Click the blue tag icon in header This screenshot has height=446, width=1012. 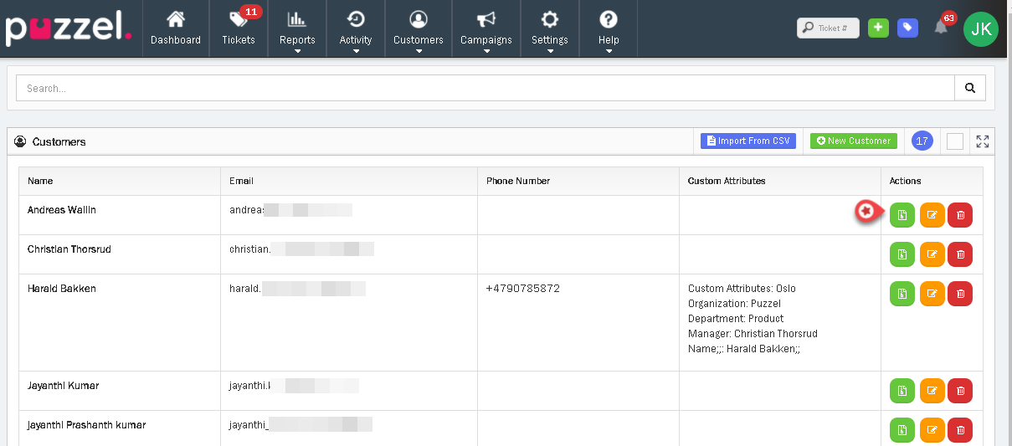907,28
